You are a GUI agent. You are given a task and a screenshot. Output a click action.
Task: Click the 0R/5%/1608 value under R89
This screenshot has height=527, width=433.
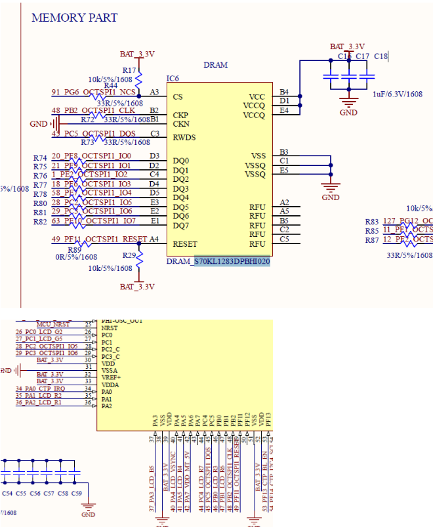pyautogui.click(x=76, y=257)
